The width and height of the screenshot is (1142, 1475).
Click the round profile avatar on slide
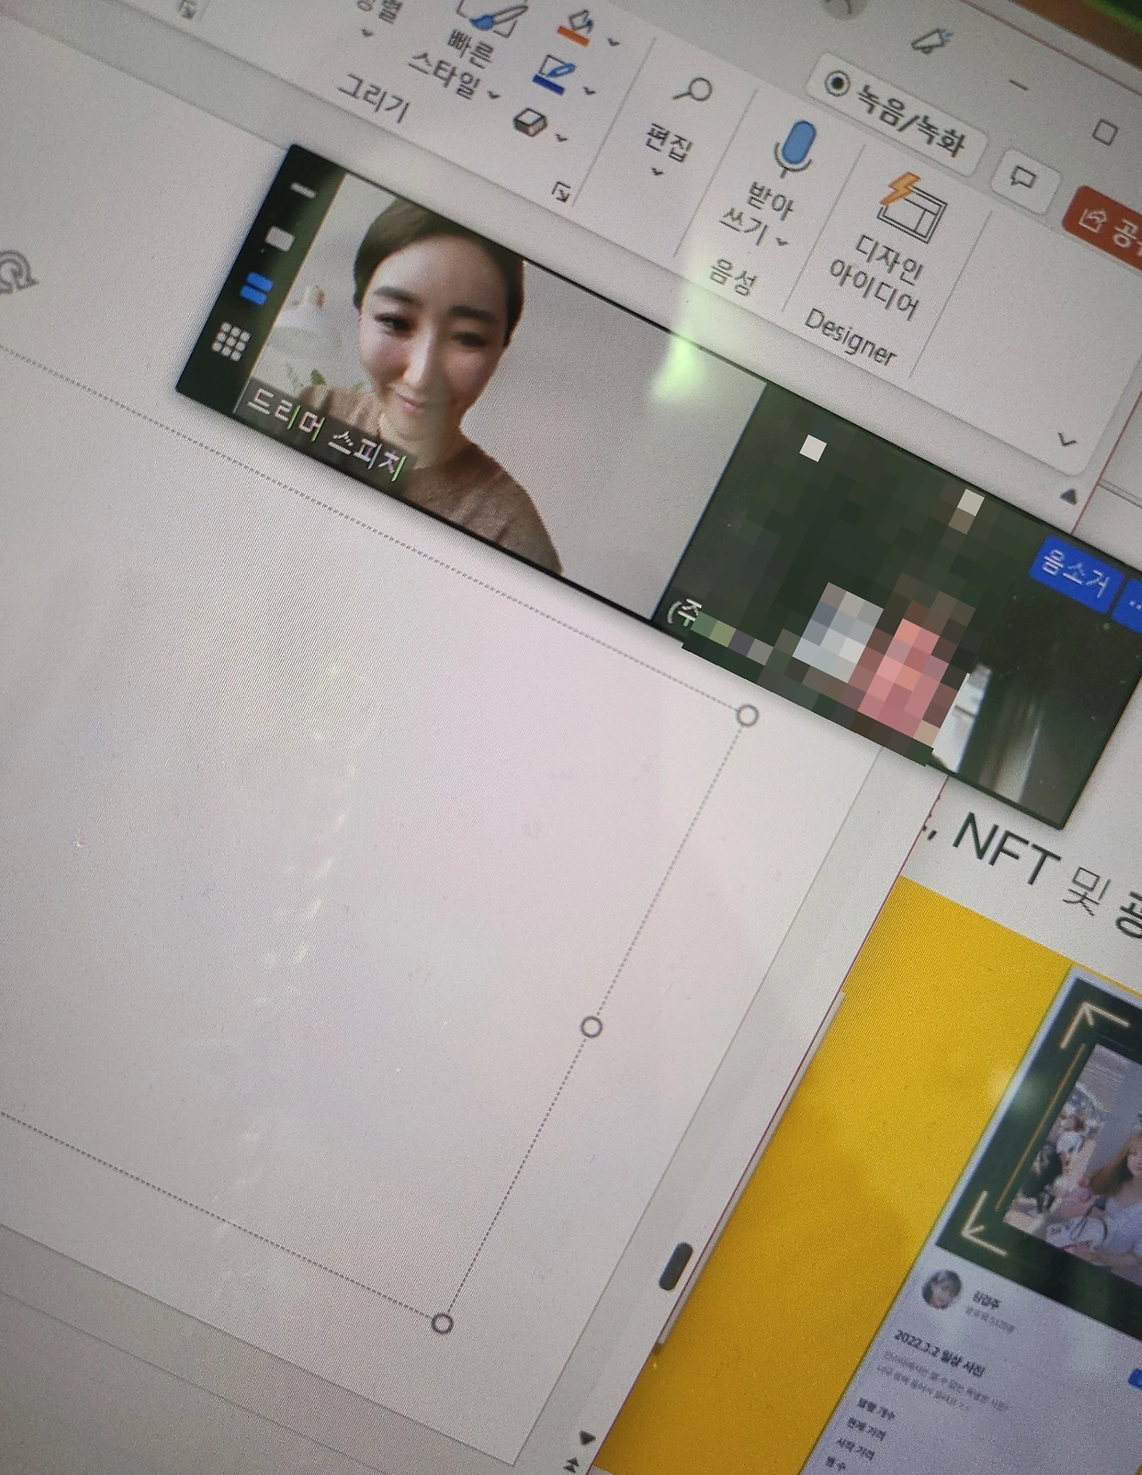[x=942, y=1290]
